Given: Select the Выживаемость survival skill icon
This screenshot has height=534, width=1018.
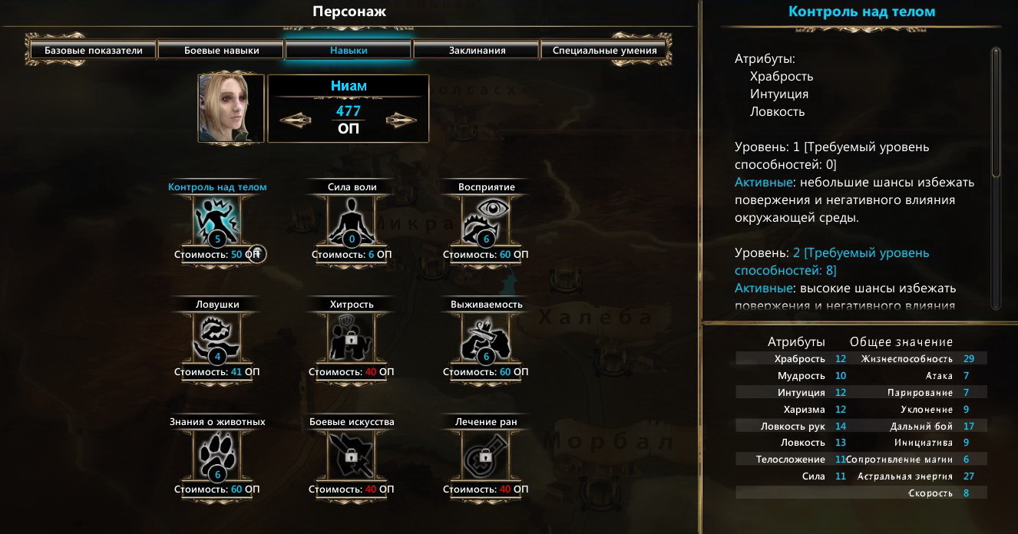Looking at the screenshot, I should pyautogui.click(x=486, y=338).
